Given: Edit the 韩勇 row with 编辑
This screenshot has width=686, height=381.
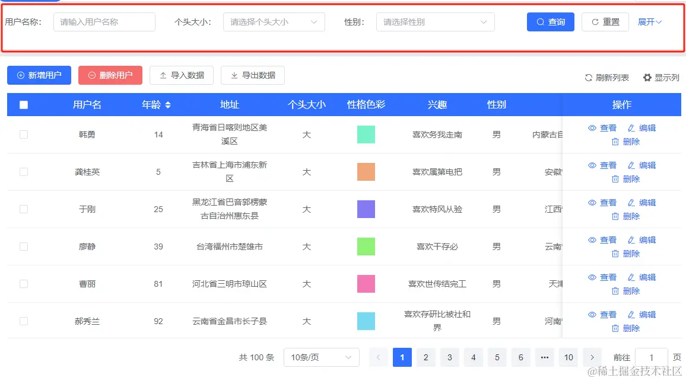Looking at the screenshot, I should (x=642, y=128).
